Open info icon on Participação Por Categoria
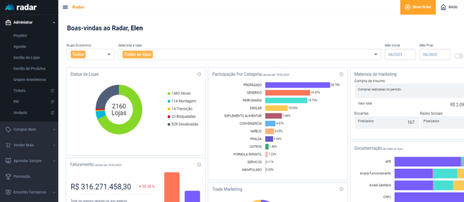Image resolution: width=464 pixels, height=202 pixels. (341, 74)
